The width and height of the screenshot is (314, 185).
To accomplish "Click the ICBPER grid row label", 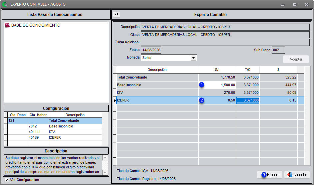I will [x=123, y=100].
